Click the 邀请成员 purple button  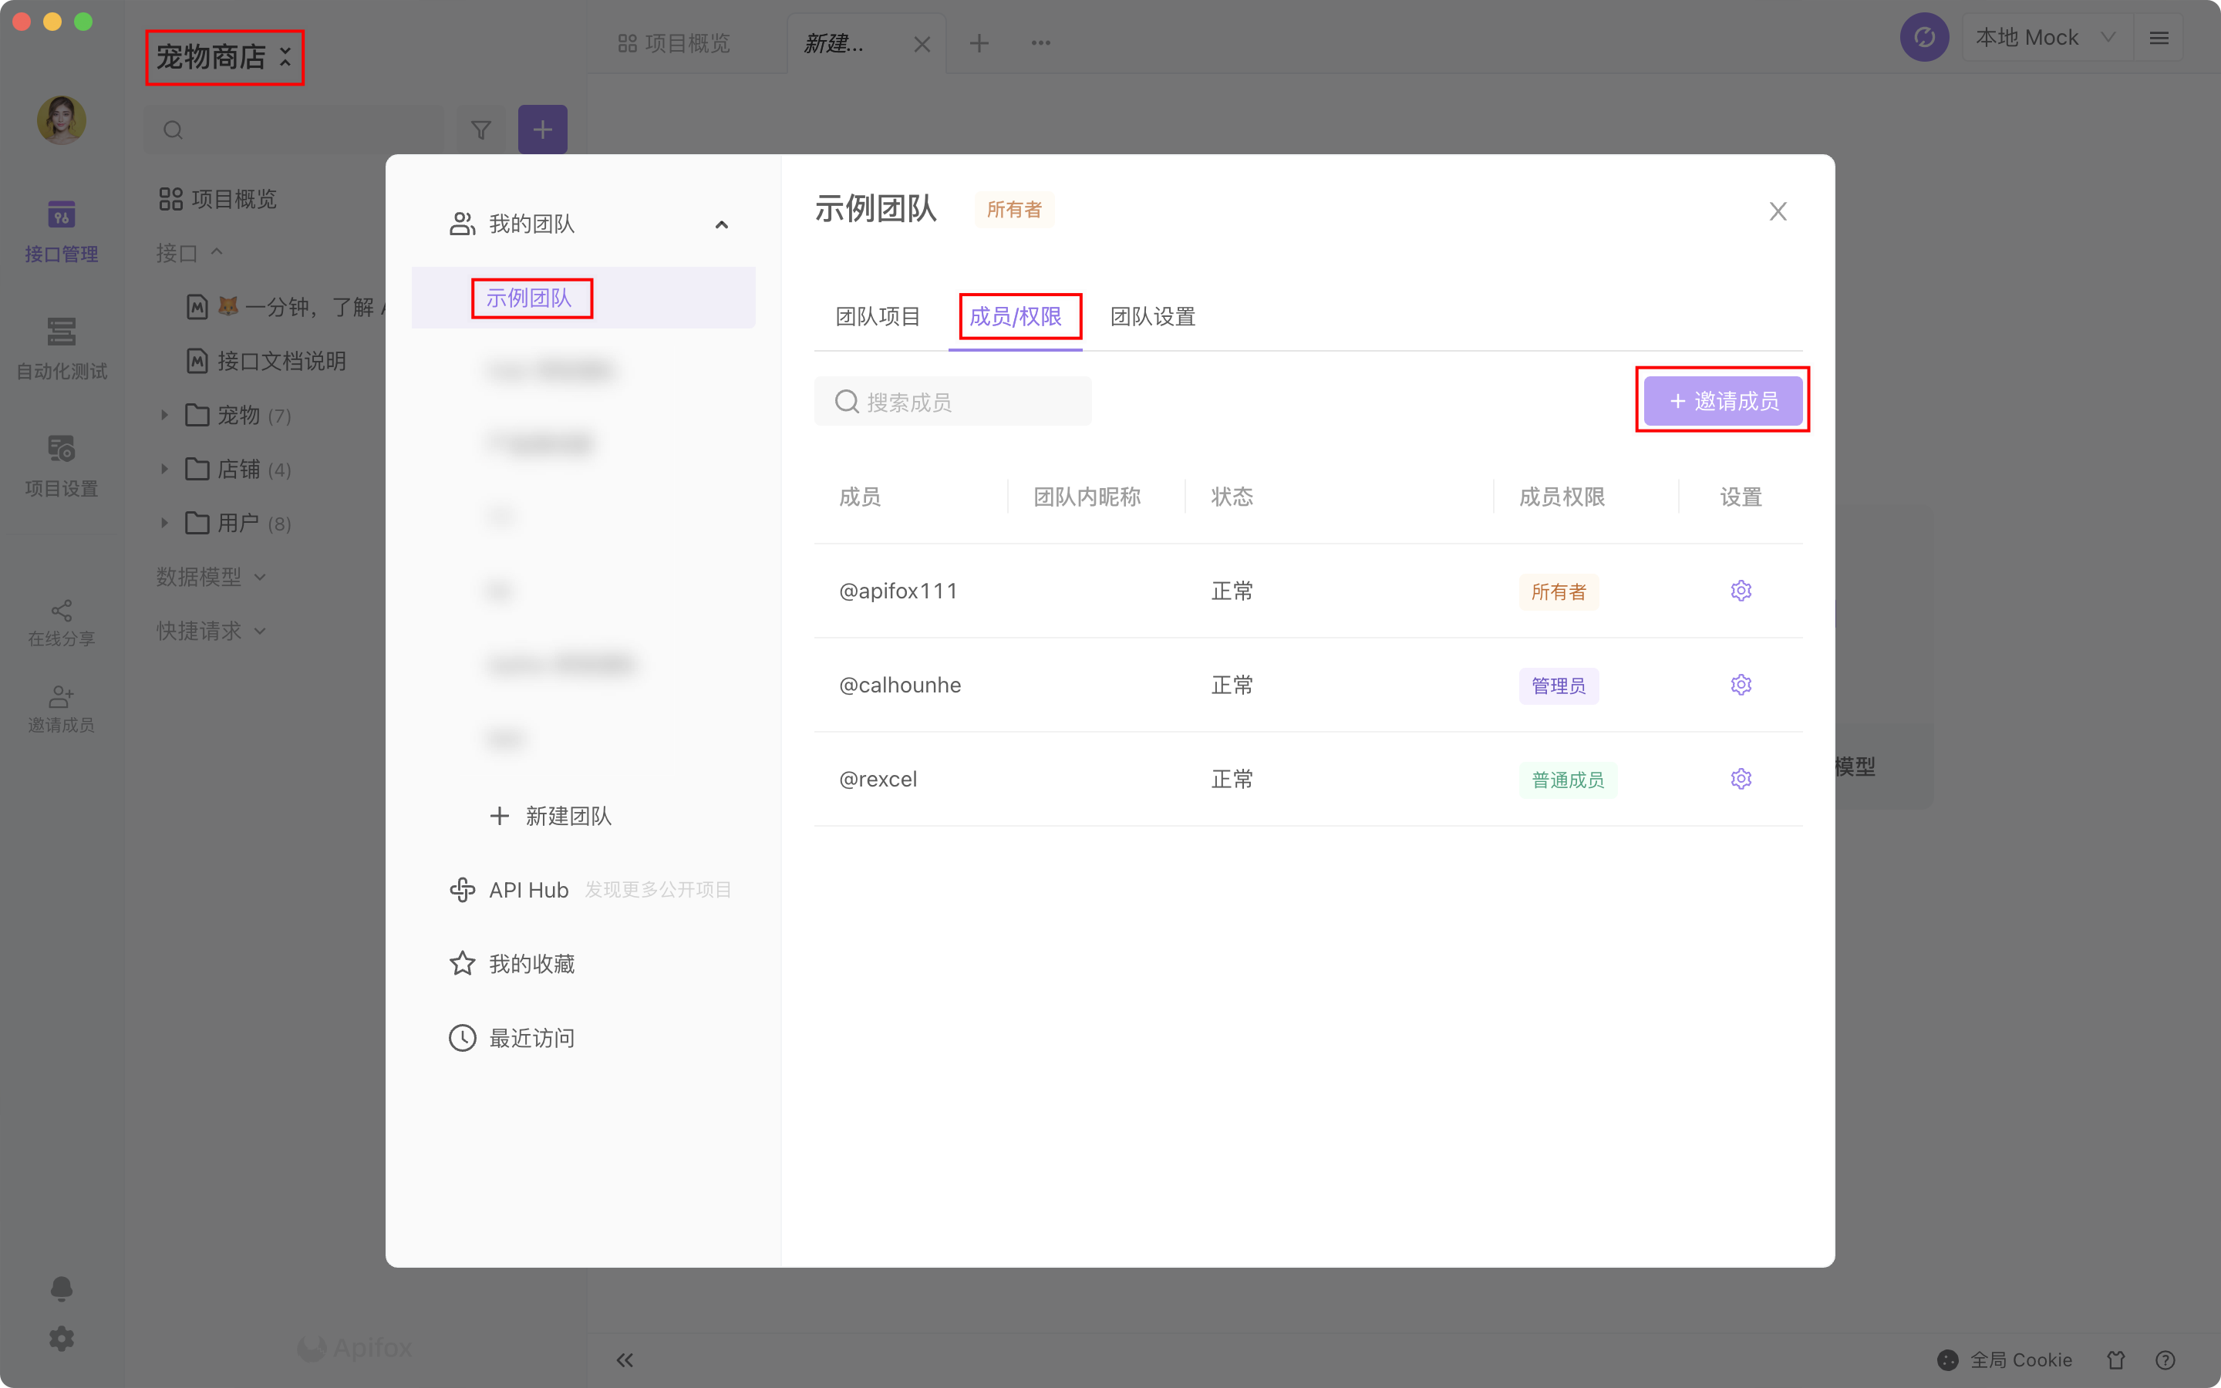click(x=1722, y=400)
